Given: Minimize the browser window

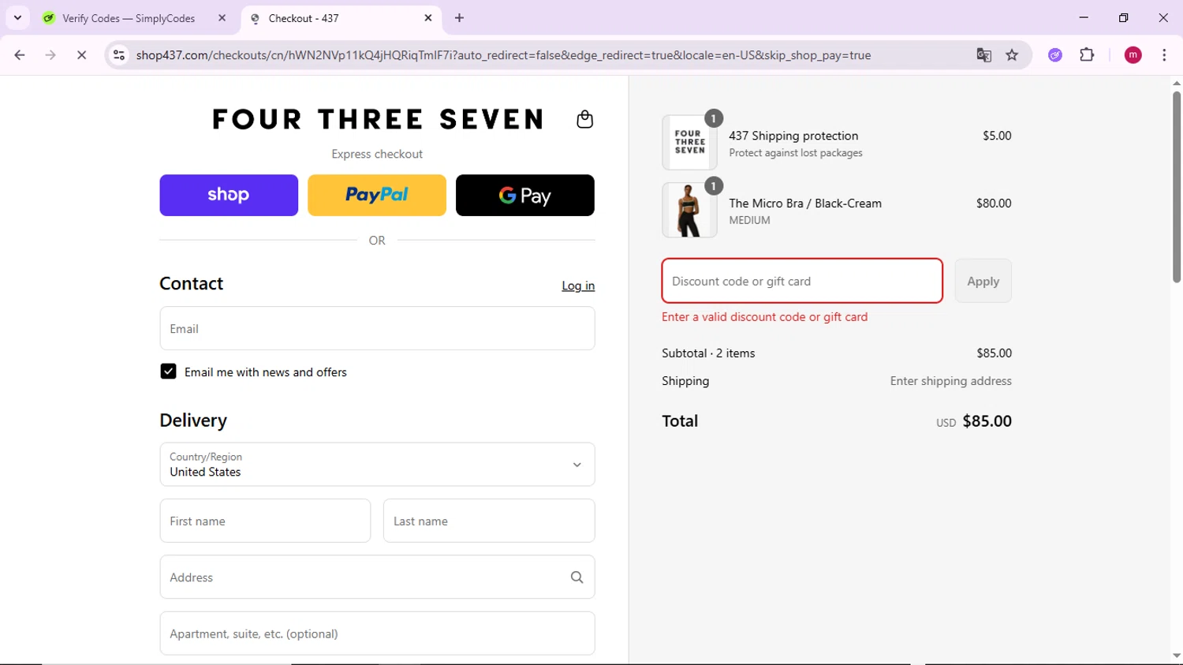Looking at the screenshot, I should click(1084, 17).
